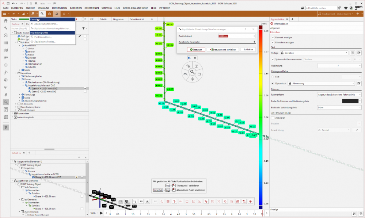Open the Breite der Verbindungslinie dropdown
The height and width of the screenshot is (218, 365).
coord(339,107)
